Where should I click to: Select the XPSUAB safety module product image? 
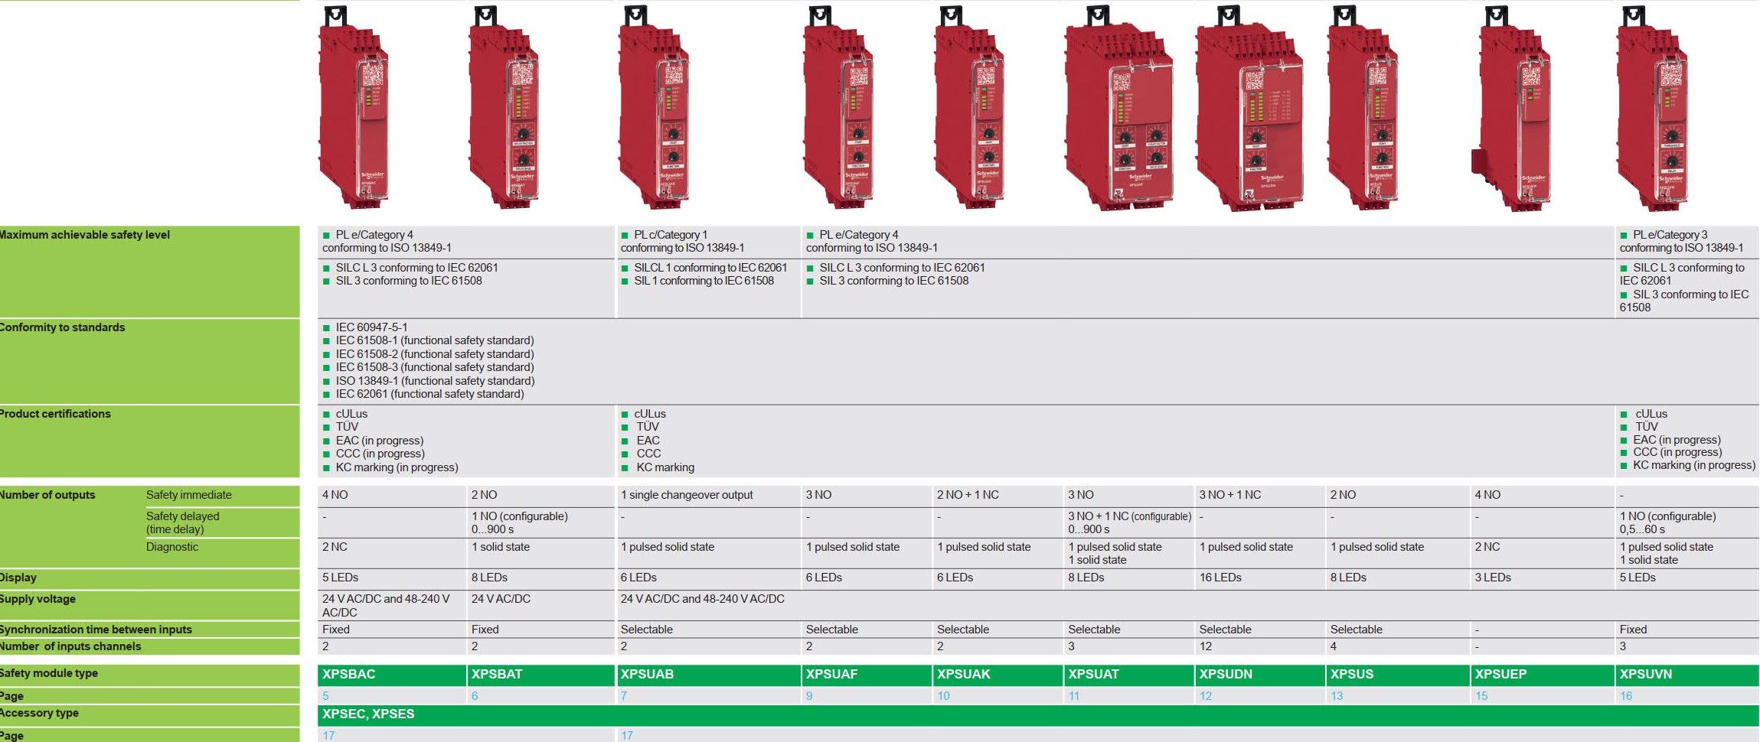coord(654,107)
